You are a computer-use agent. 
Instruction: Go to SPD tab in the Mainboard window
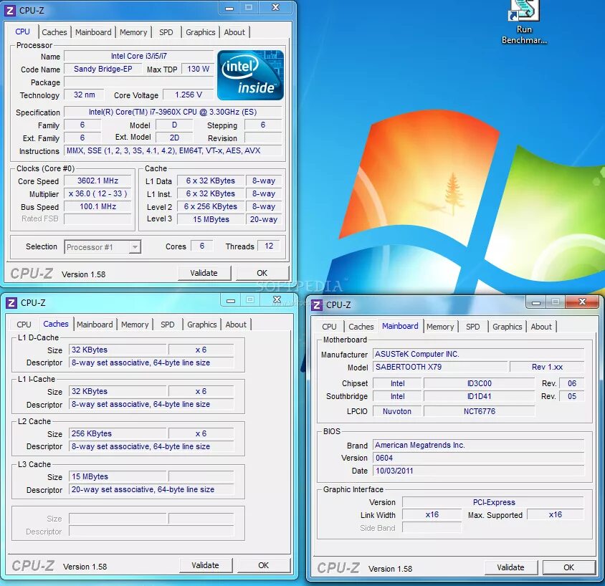(x=473, y=327)
